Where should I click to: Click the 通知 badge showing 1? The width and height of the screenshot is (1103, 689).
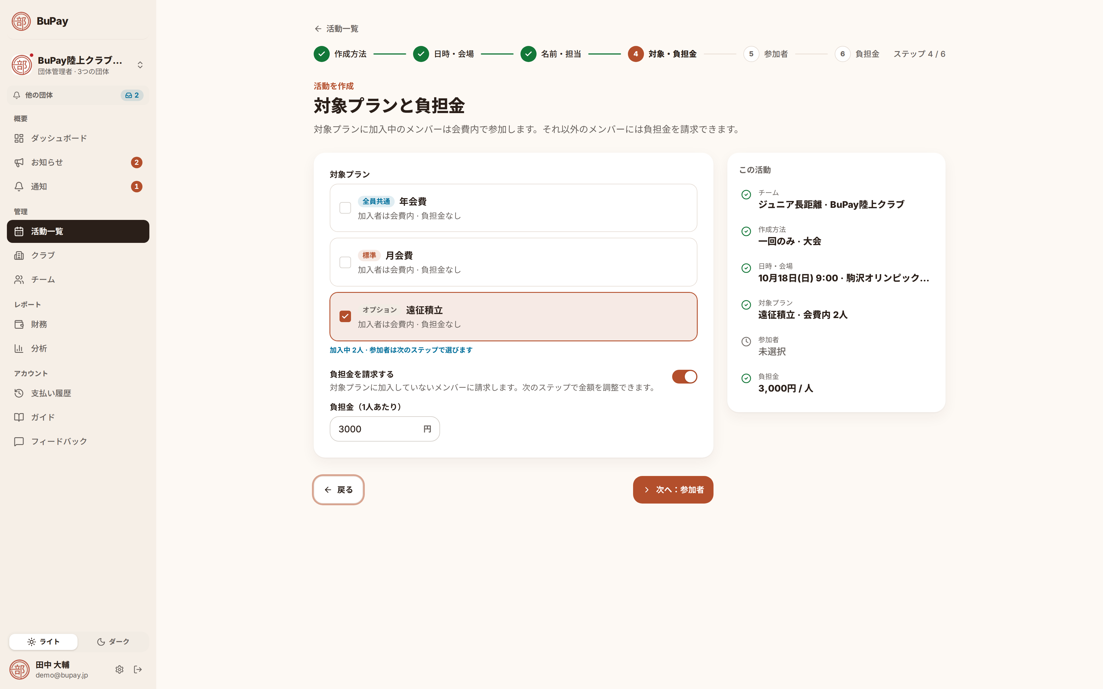coord(136,186)
